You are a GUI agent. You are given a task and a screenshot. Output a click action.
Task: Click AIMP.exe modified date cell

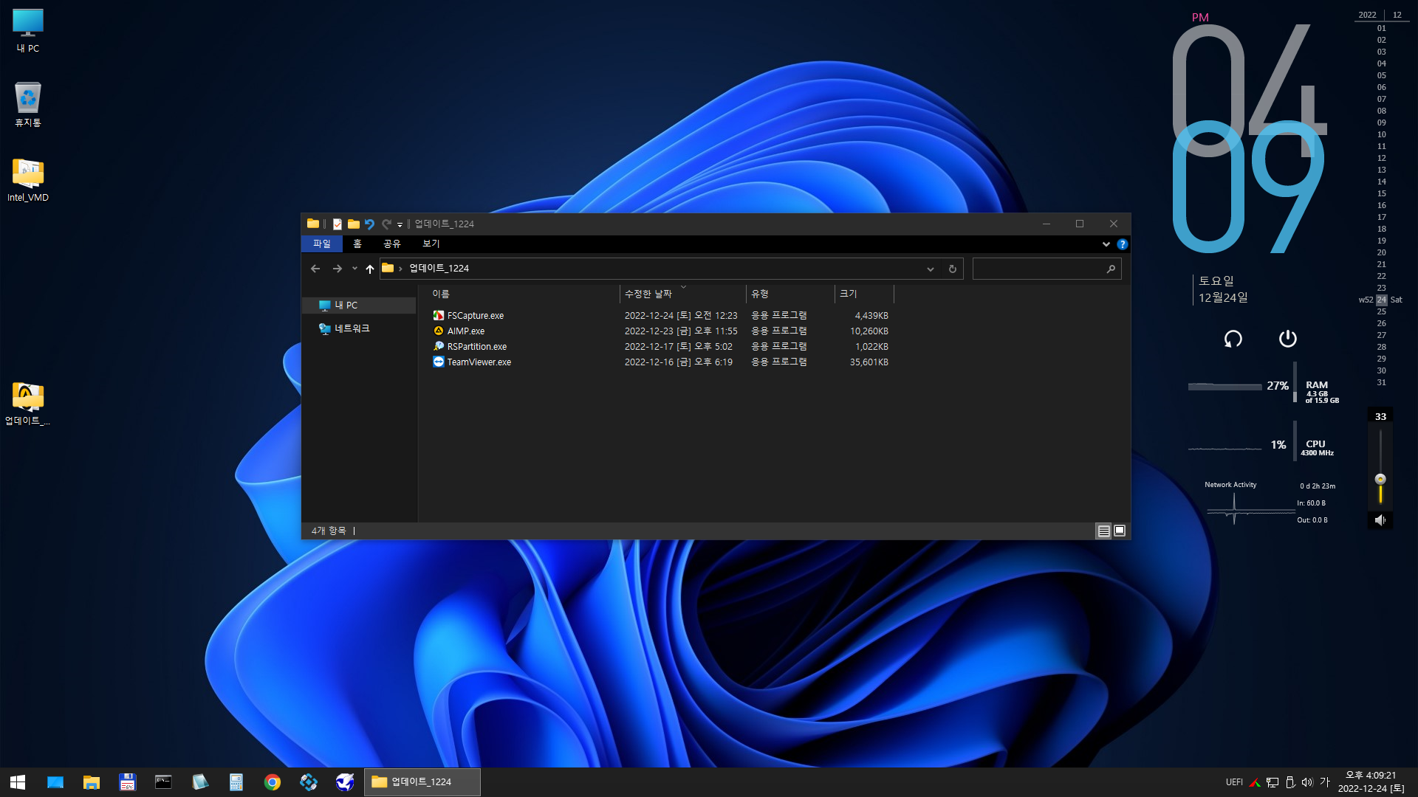(681, 331)
